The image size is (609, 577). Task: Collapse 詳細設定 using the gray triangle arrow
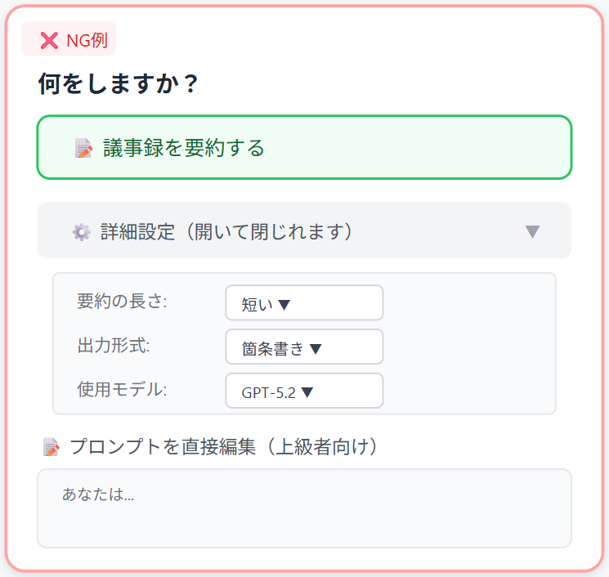(x=532, y=231)
